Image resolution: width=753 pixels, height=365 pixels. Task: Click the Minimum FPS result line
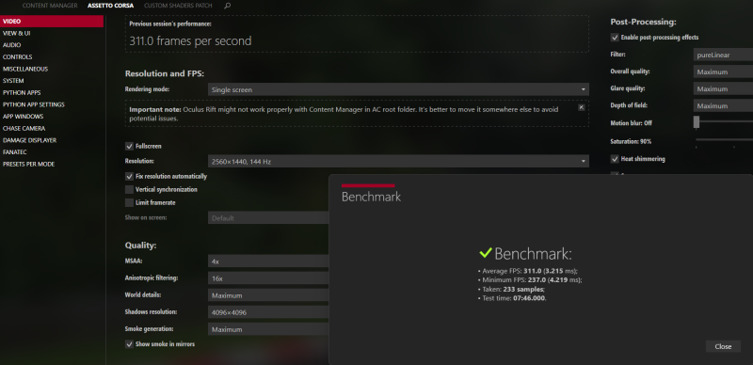click(x=530, y=280)
